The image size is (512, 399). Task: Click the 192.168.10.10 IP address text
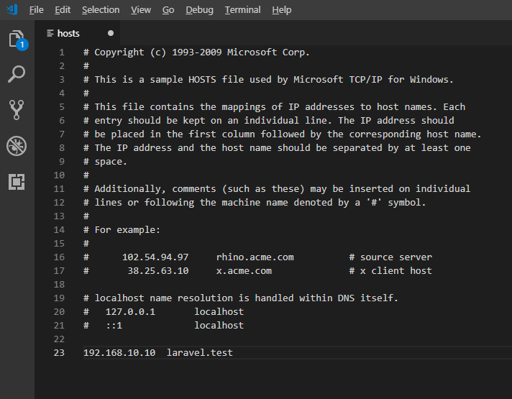point(119,353)
